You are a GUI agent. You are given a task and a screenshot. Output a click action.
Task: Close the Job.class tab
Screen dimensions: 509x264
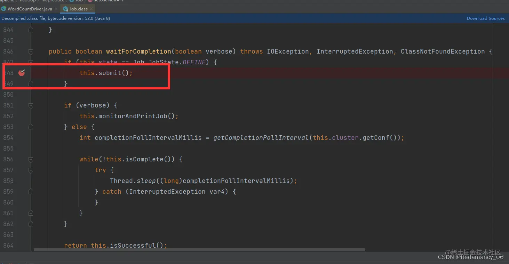click(x=91, y=9)
